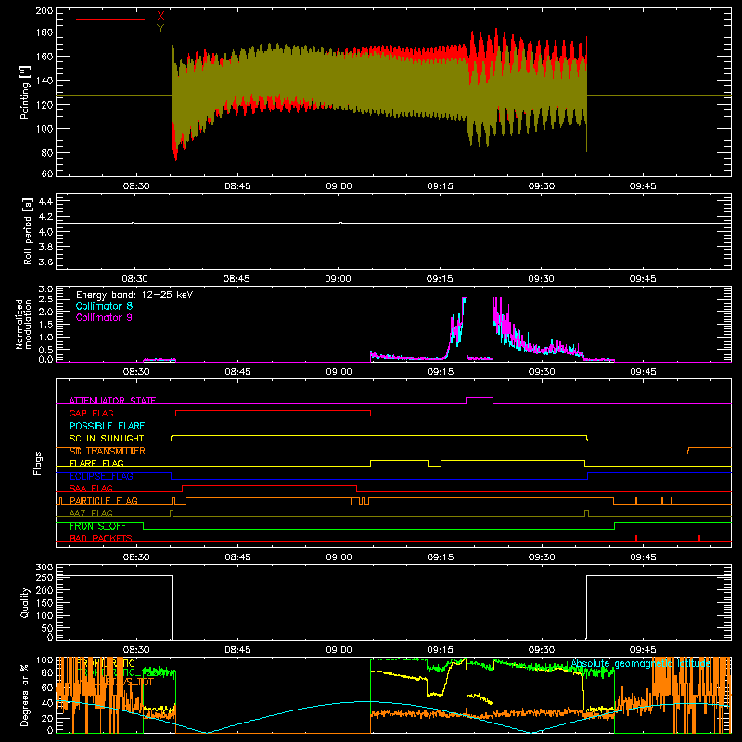Click the "Roll period [s]" axis title
The height and width of the screenshot is (742, 742).
[28, 231]
